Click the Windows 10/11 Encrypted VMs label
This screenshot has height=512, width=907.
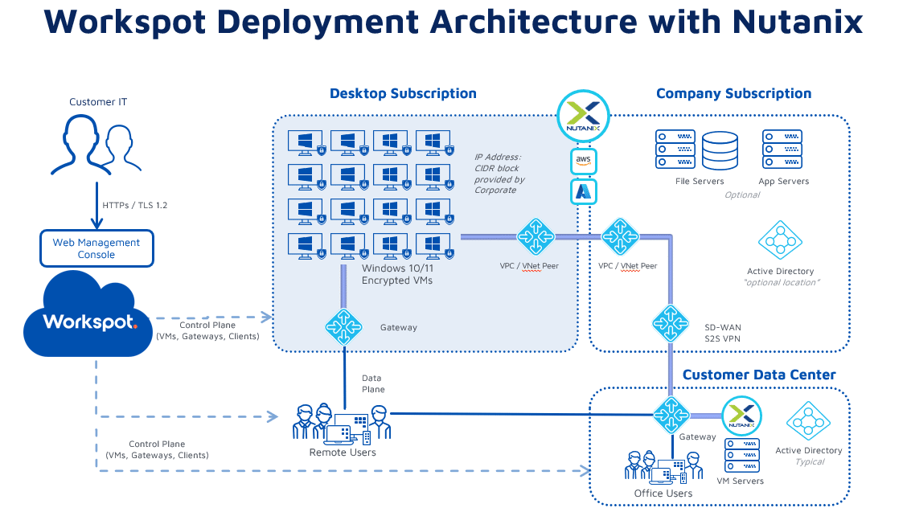point(397,274)
